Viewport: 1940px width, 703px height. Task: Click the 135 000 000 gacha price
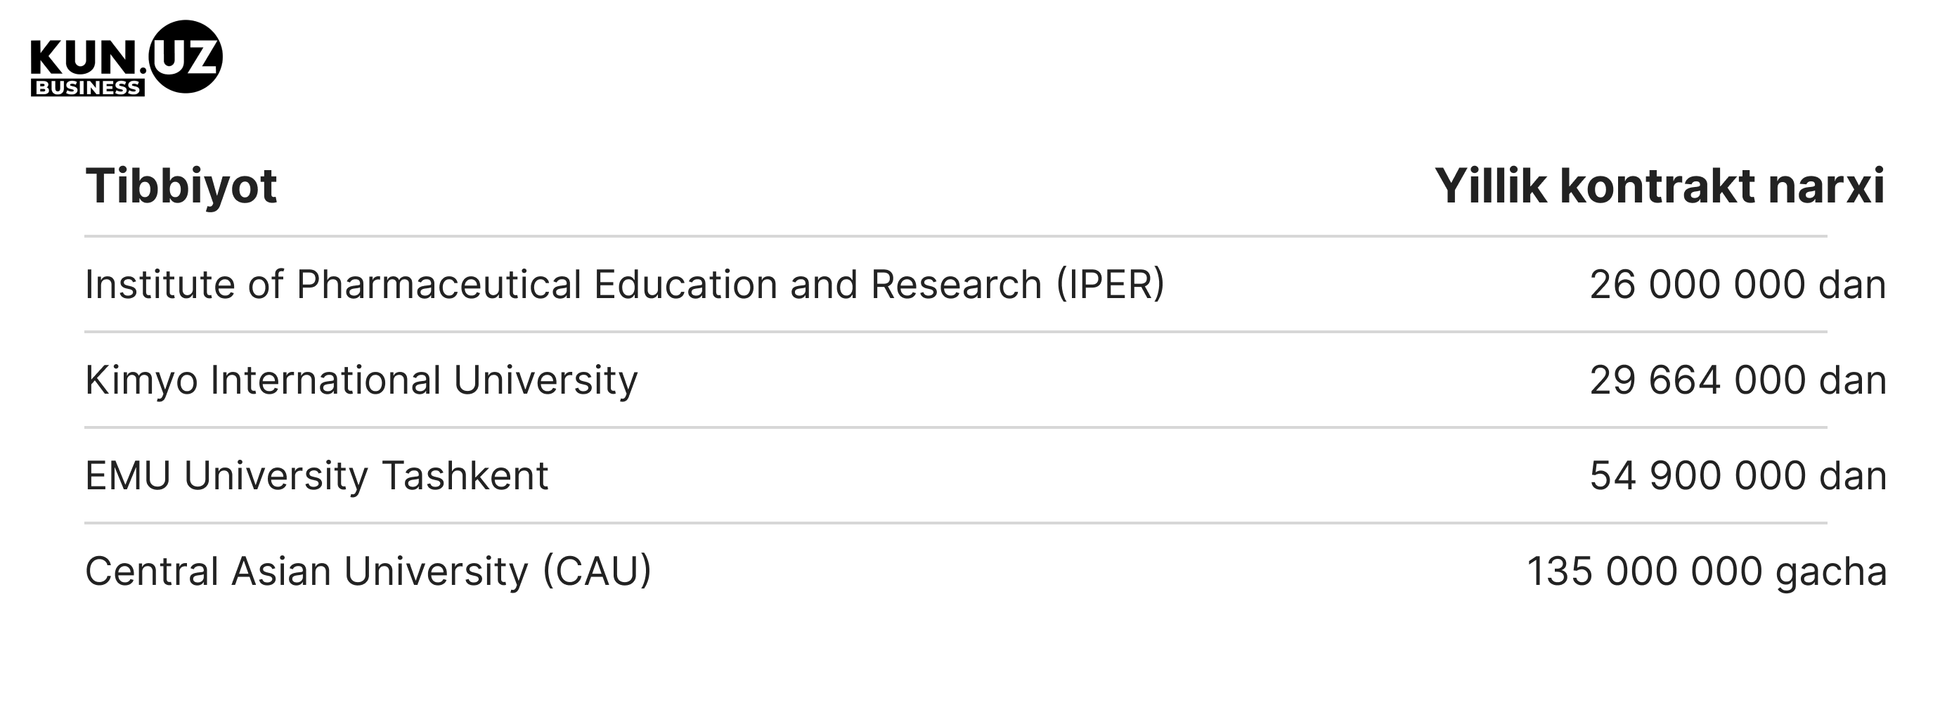click(1707, 572)
